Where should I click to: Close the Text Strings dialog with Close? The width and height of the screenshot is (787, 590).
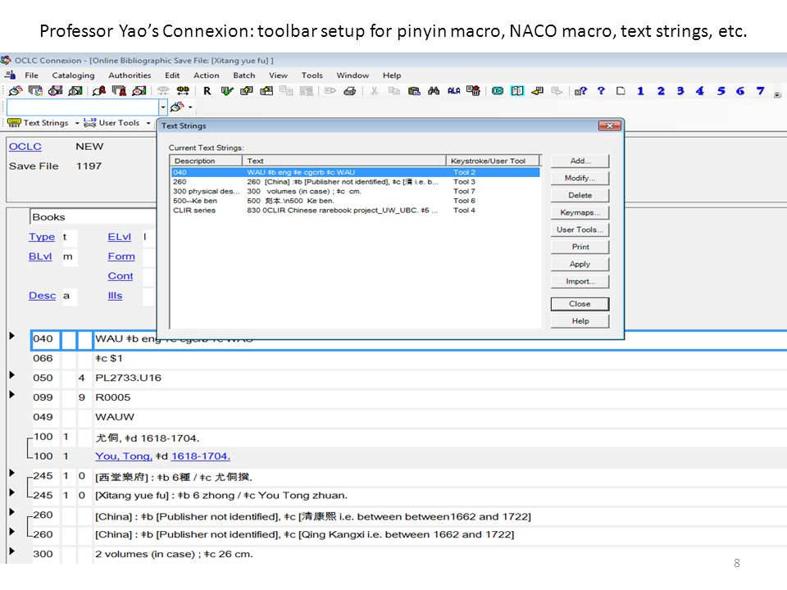point(580,304)
